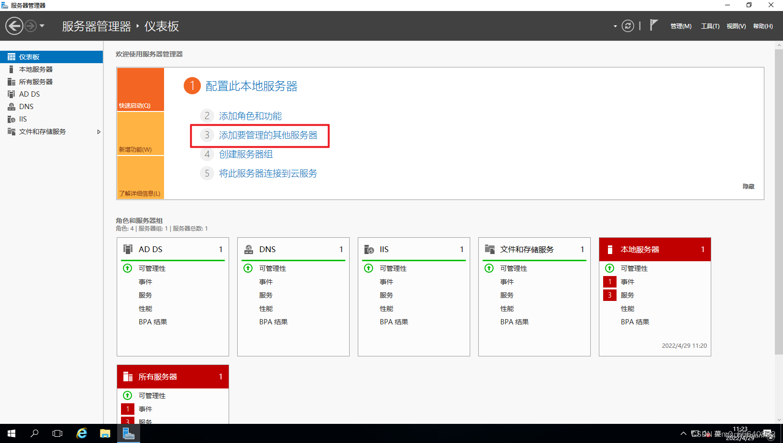Click green manageability icon in AD DS tile

point(128,268)
